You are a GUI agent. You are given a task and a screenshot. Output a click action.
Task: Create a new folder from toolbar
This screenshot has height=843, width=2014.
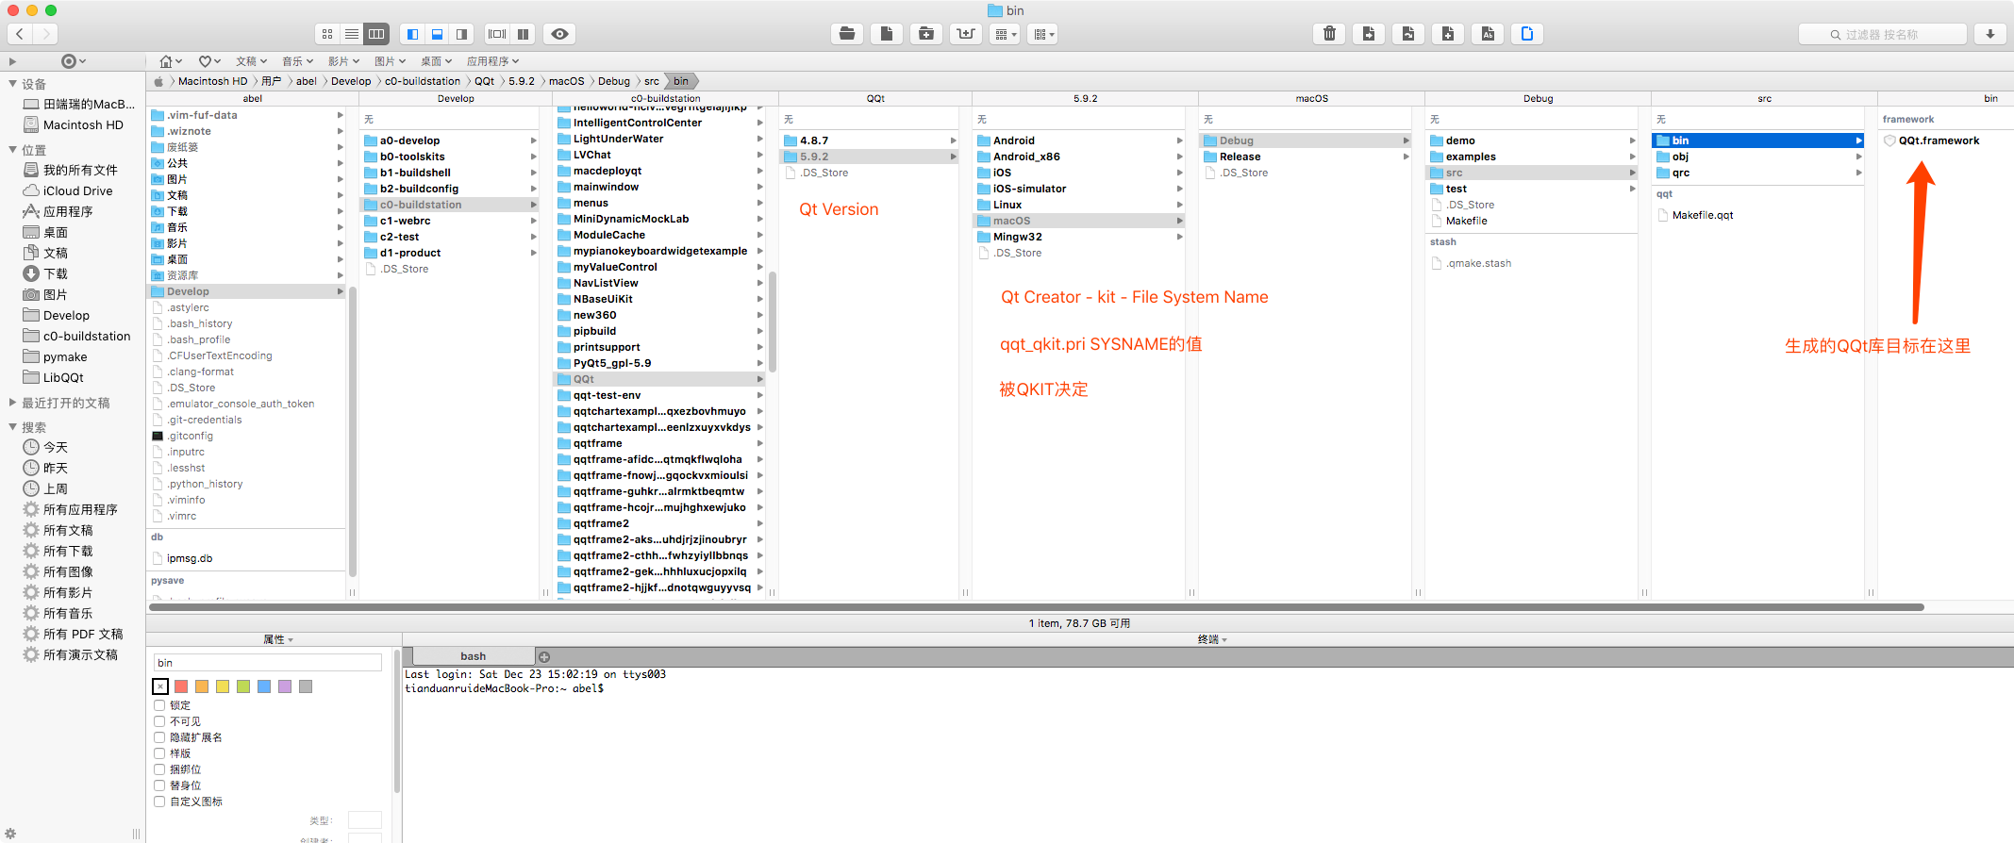pyautogui.click(x=926, y=34)
